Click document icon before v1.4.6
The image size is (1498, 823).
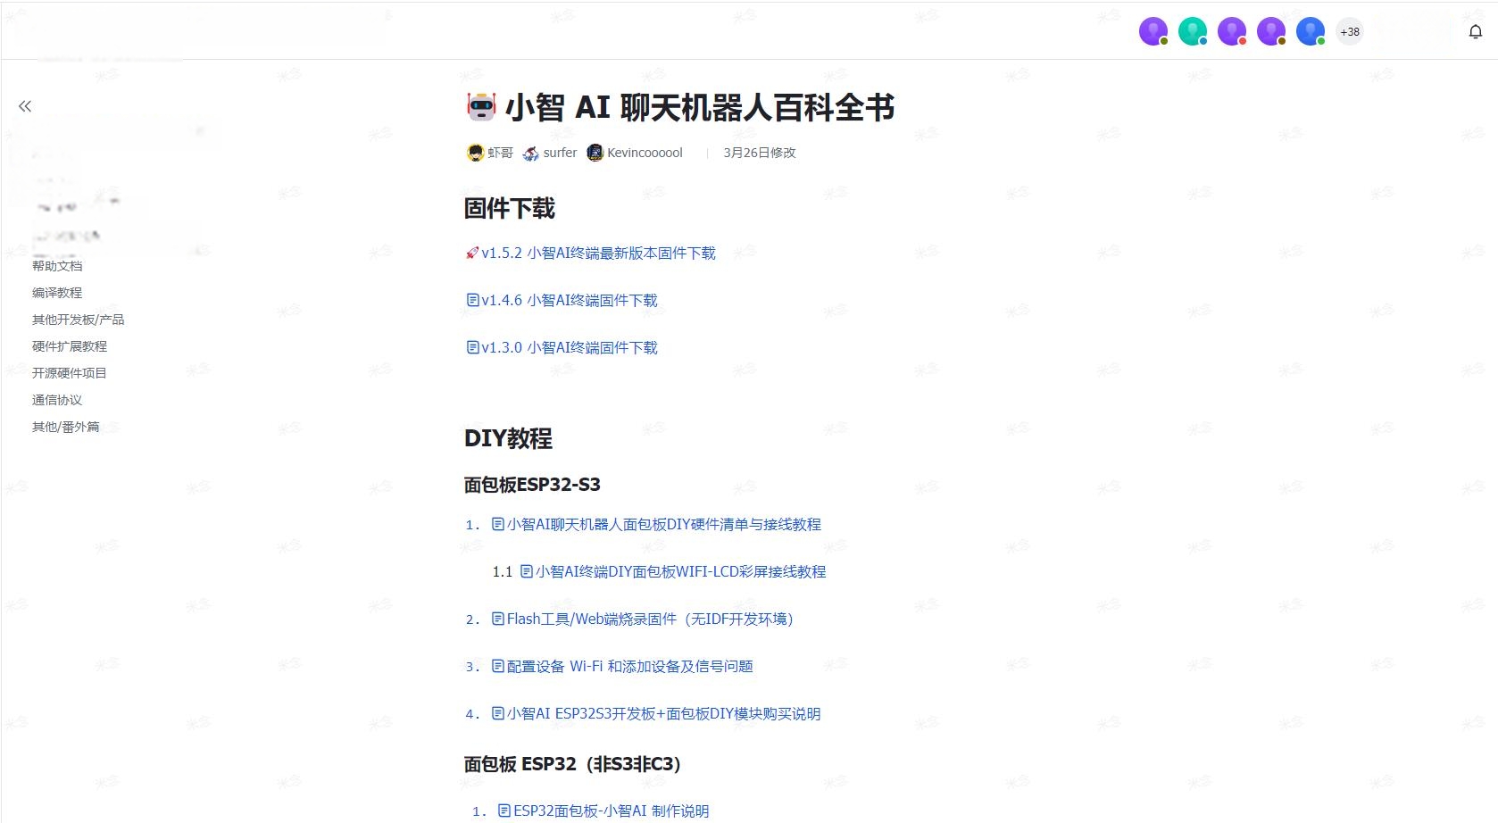pos(473,300)
